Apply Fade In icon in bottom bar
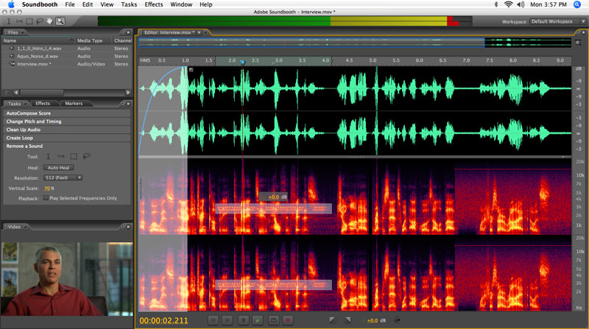The width and height of the screenshot is (589, 329). click(333, 320)
